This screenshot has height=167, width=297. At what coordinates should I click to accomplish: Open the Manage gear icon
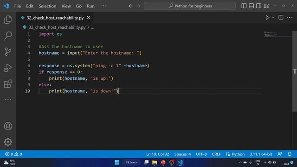click(8, 142)
